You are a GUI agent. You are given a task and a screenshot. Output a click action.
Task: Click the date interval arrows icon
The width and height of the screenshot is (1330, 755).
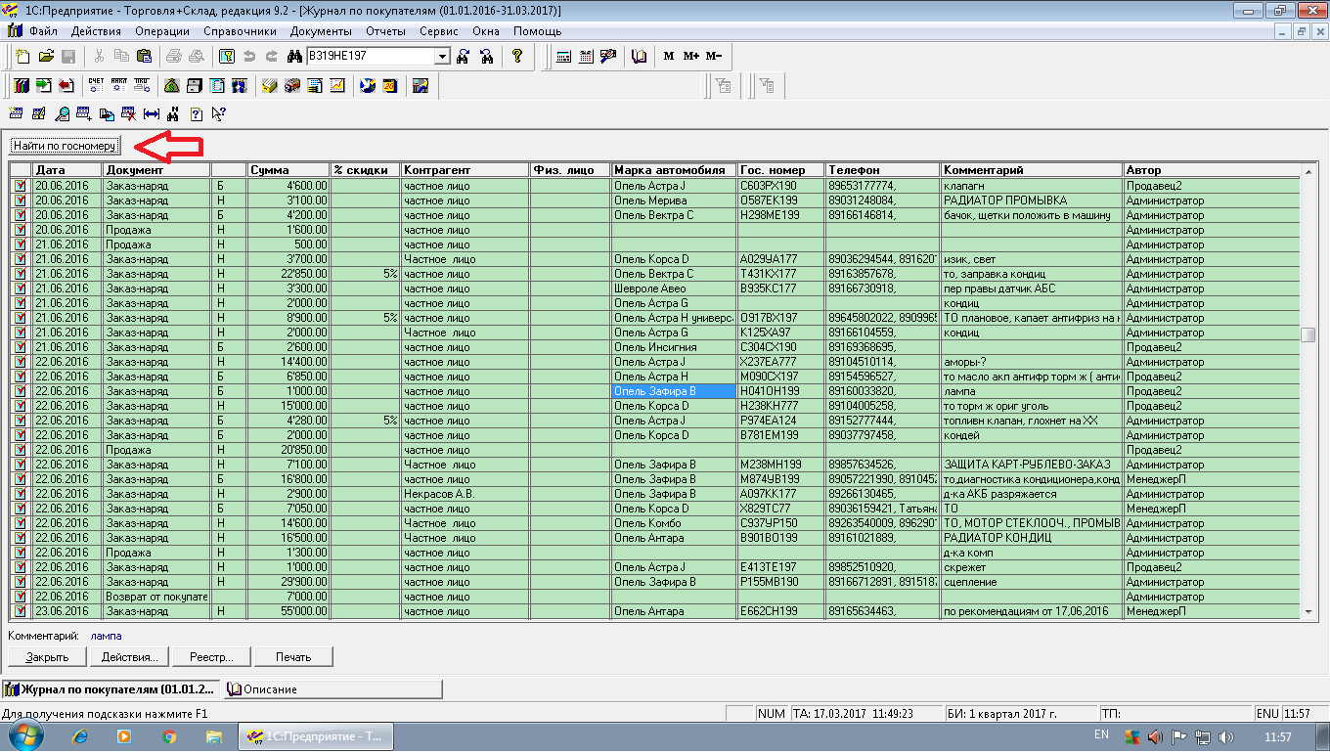[151, 114]
